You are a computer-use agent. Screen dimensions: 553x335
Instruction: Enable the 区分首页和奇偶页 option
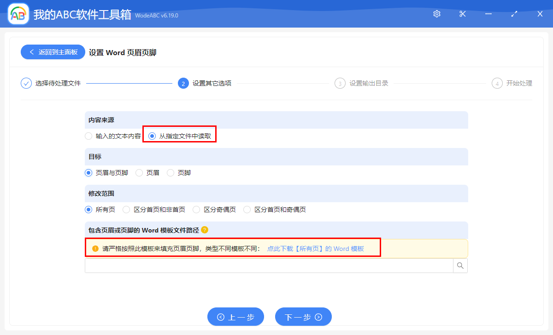(x=247, y=209)
